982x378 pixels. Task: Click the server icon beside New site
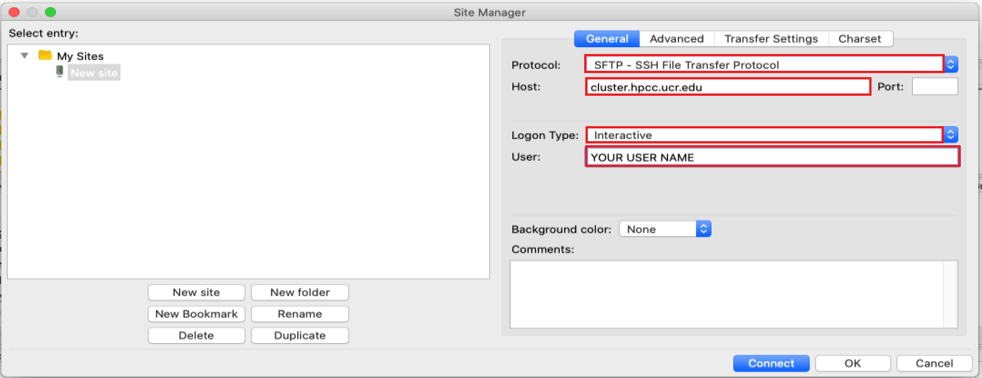point(60,72)
